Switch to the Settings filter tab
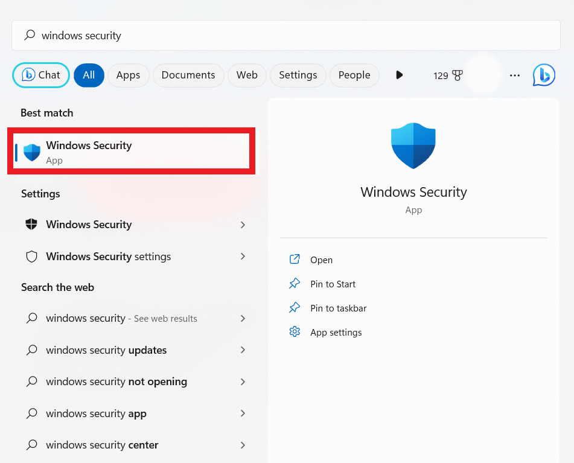The height and width of the screenshot is (463, 574). point(298,75)
